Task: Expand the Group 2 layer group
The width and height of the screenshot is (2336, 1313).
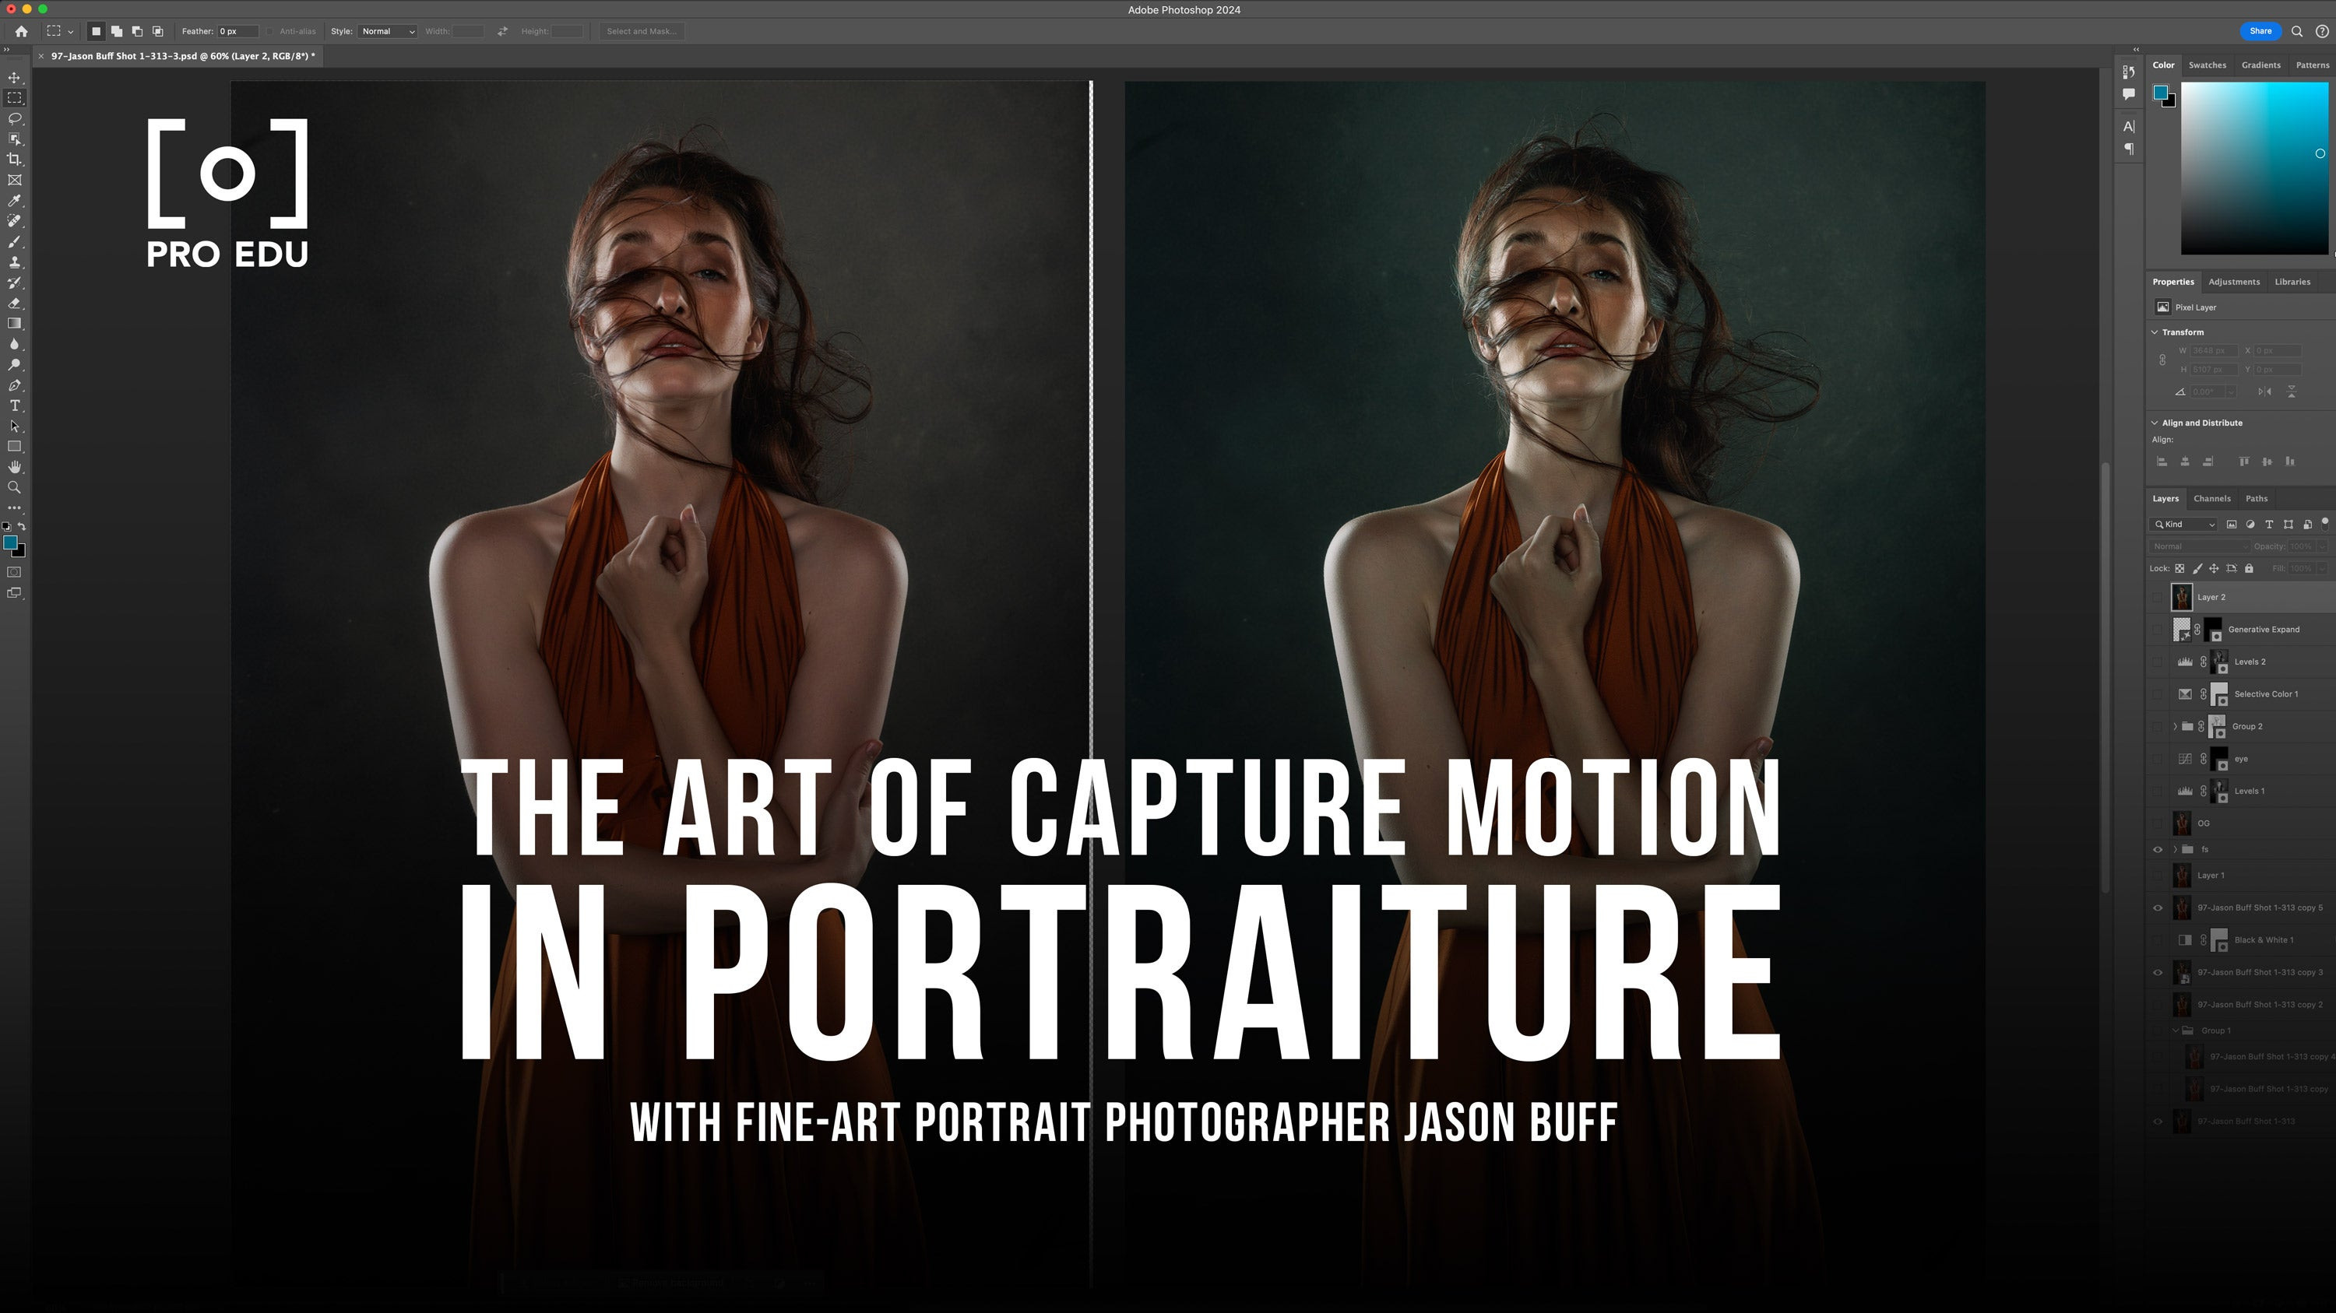Action: tap(2175, 727)
